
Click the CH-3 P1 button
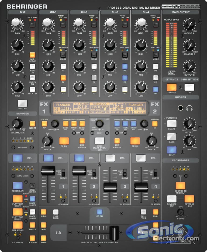pyautogui.click(x=125, y=66)
